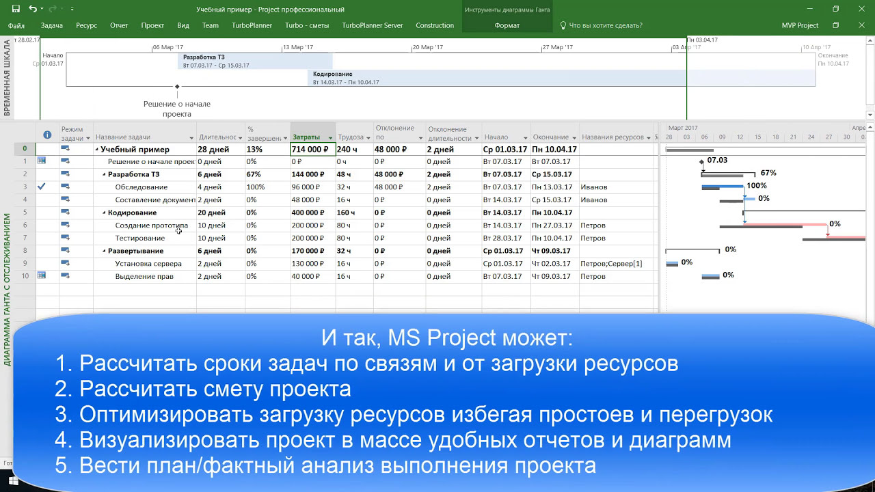Click the restore document window icon beside MVP Project
The height and width of the screenshot is (492, 875).
(x=835, y=25)
